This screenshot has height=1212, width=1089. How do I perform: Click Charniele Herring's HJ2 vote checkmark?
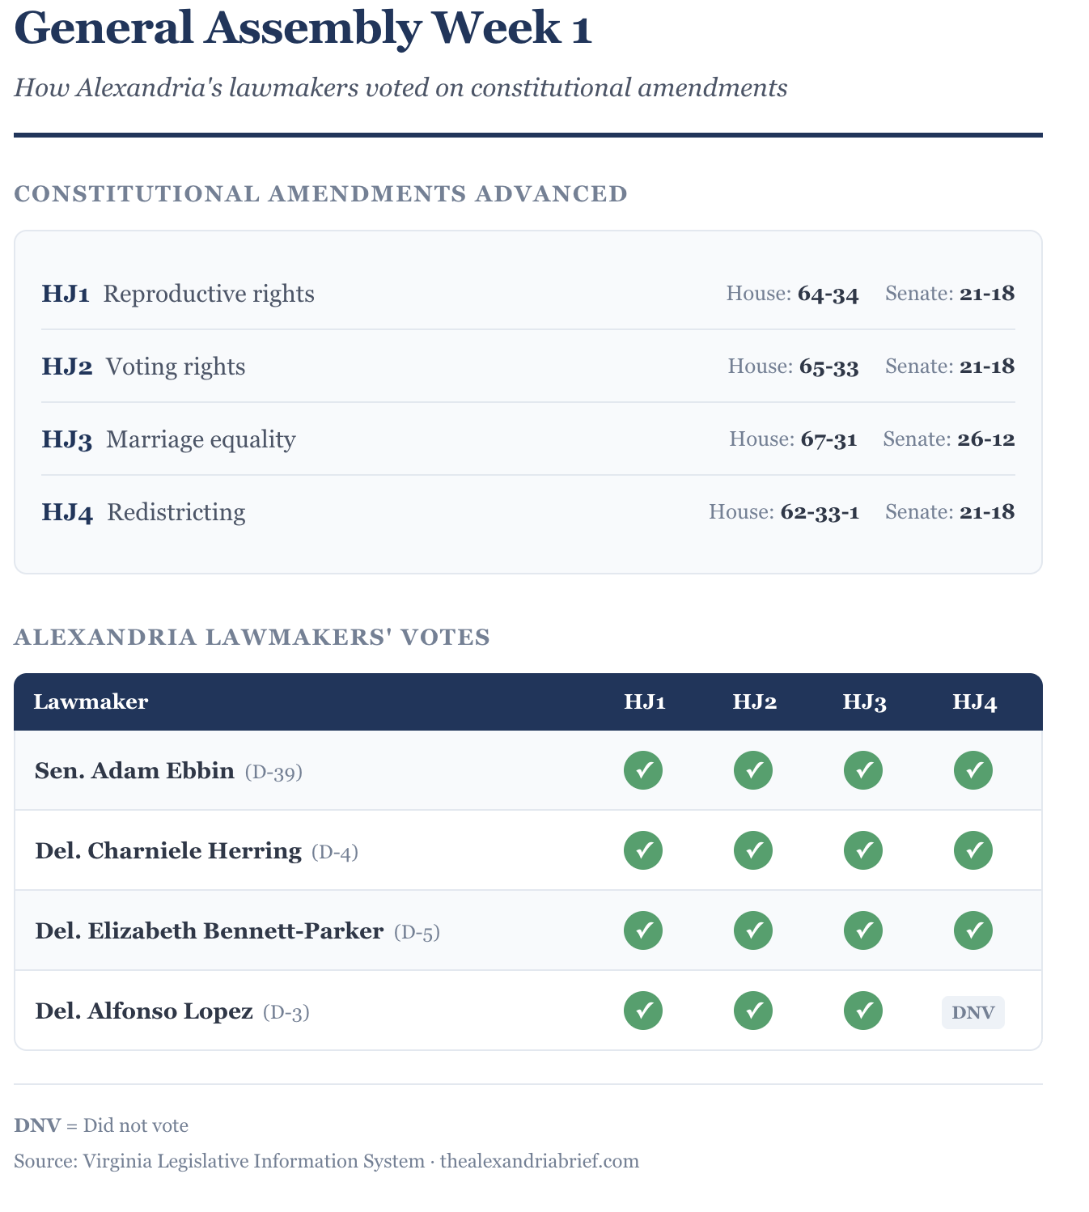753,850
